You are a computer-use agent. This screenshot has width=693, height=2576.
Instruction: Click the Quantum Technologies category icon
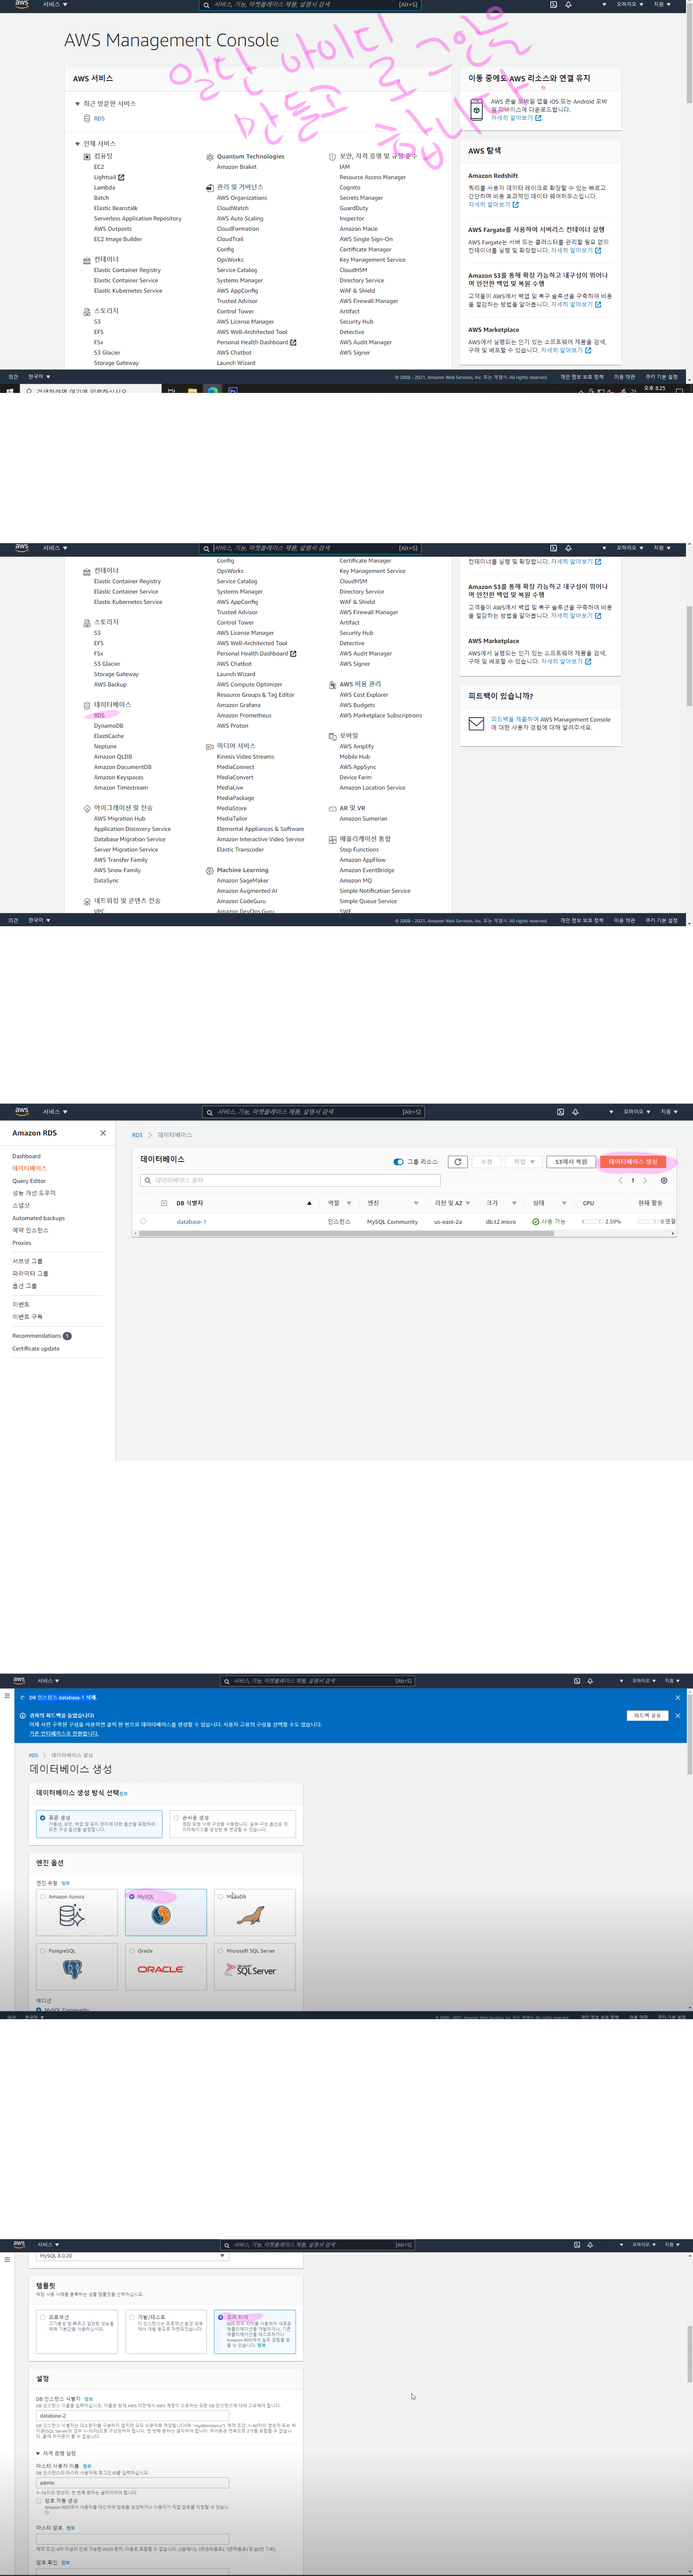210,157
